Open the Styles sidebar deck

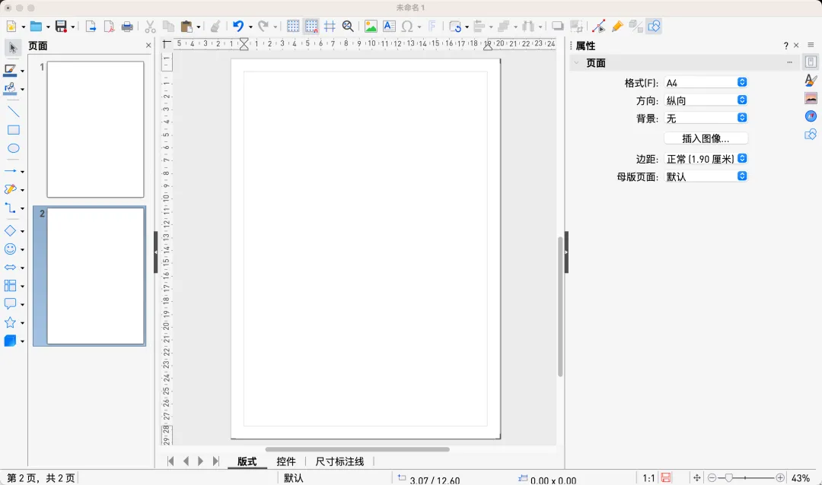coord(811,80)
